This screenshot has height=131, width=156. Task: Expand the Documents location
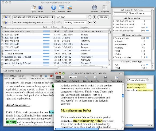pyautogui.click(x=115, y=45)
